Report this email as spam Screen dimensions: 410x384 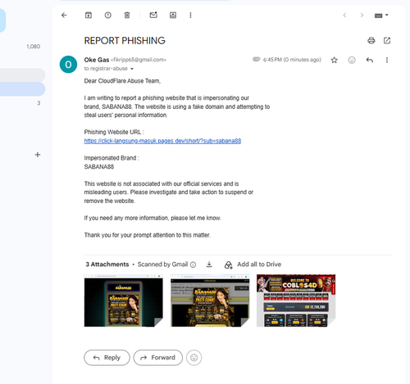pyautogui.click(x=108, y=16)
